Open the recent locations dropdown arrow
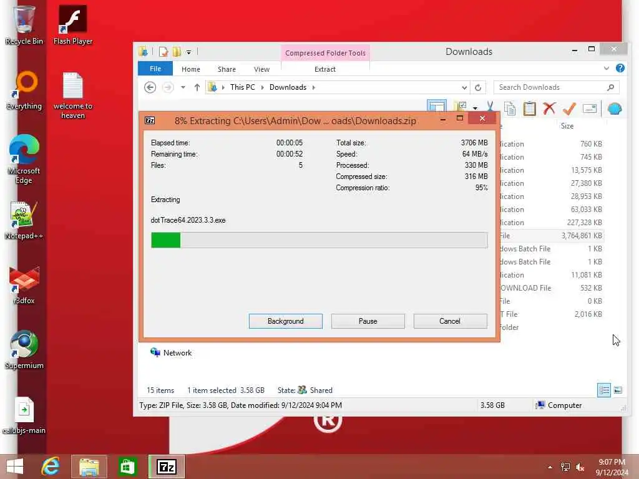The image size is (639, 479). tap(183, 87)
